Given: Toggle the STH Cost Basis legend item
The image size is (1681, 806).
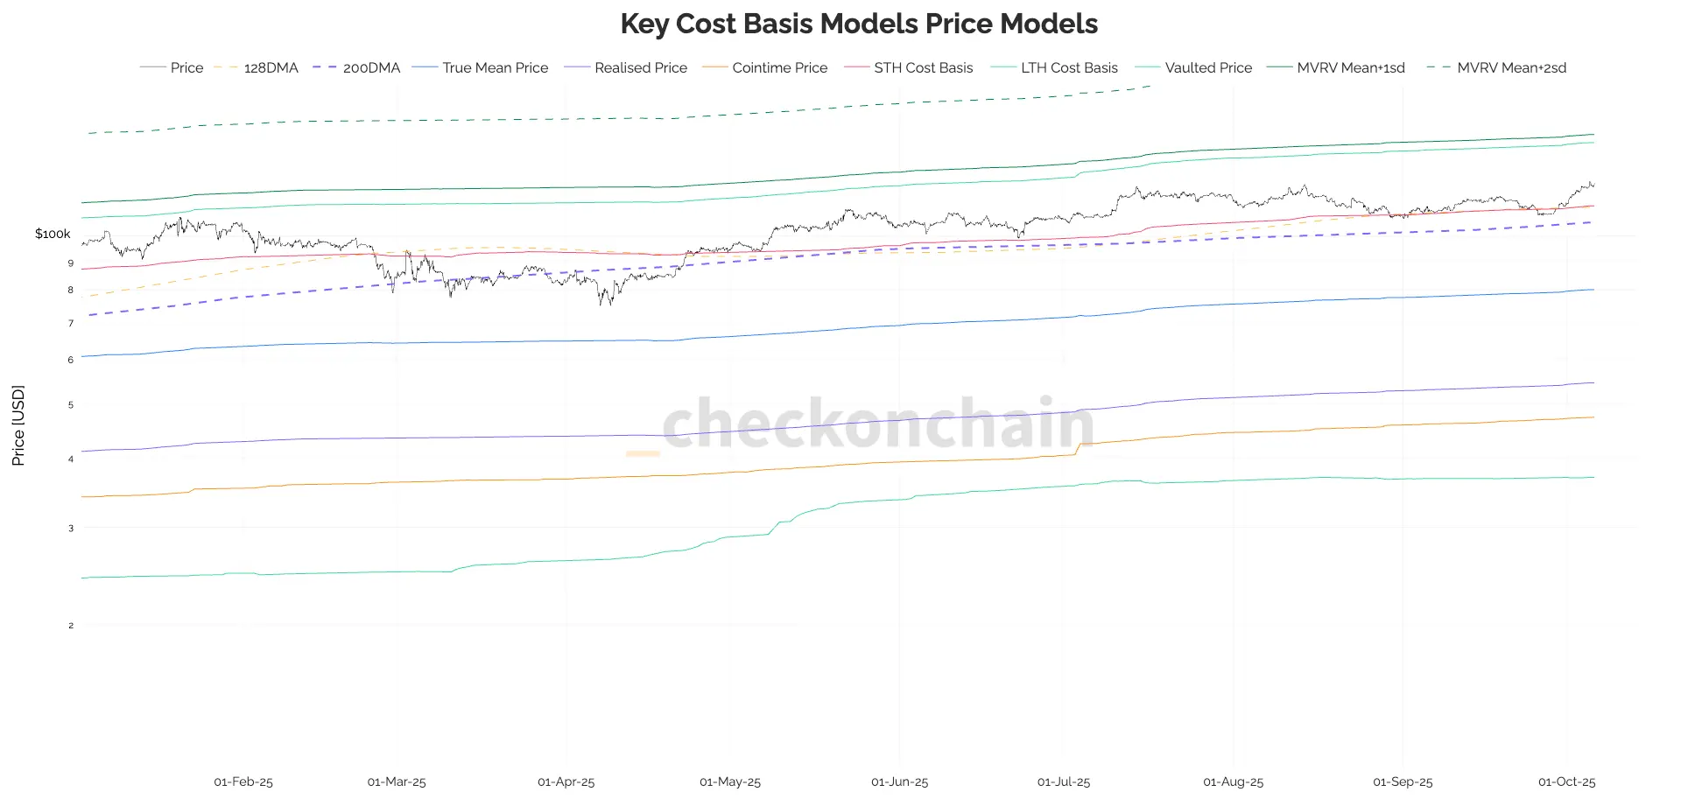Looking at the screenshot, I should pos(923,67).
